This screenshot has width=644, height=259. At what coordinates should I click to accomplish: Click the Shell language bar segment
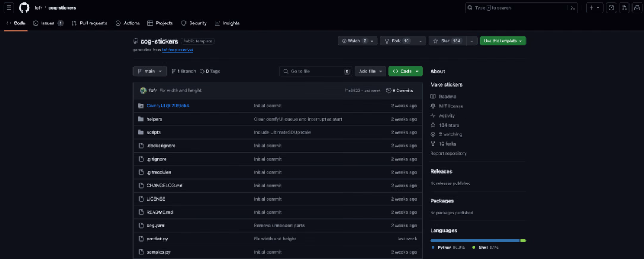[x=524, y=240]
